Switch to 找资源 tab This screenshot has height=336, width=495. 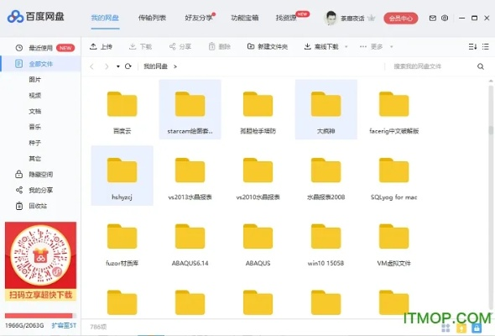286,18
